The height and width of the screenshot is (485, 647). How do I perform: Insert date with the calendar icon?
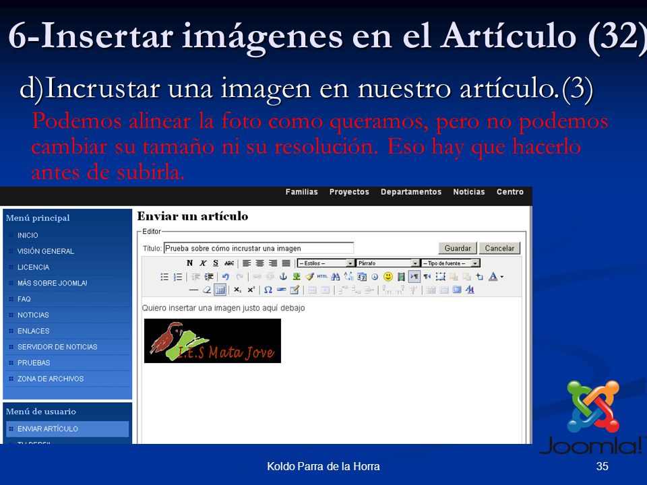tap(362, 277)
